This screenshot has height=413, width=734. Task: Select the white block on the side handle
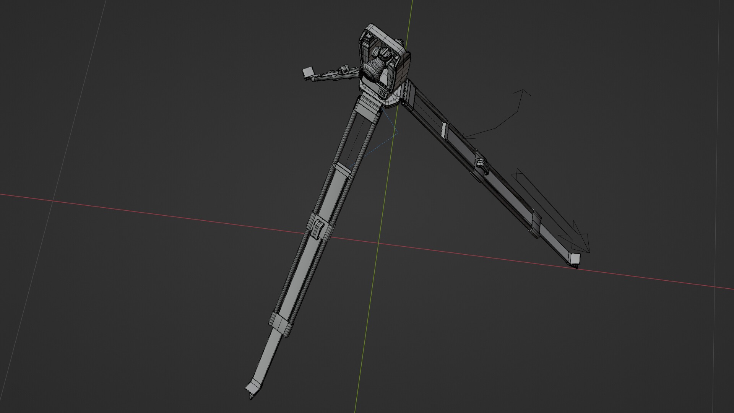tap(307, 72)
